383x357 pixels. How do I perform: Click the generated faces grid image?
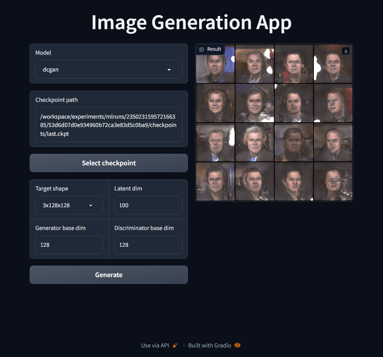coord(274,123)
